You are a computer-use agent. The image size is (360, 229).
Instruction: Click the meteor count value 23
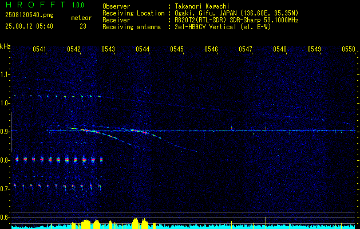[x=83, y=26]
